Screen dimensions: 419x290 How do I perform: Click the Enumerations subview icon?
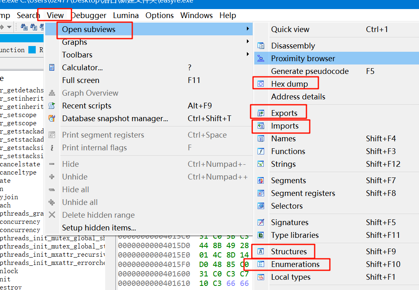tap(261, 265)
